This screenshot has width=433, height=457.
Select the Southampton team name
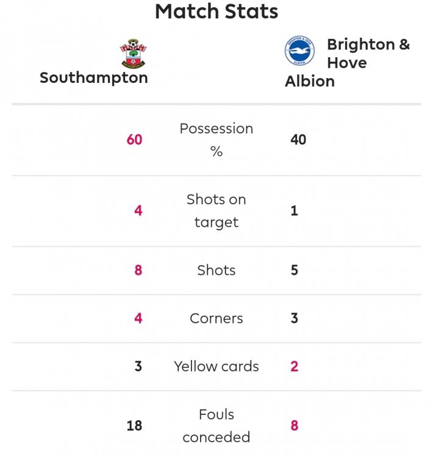pos(94,78)
